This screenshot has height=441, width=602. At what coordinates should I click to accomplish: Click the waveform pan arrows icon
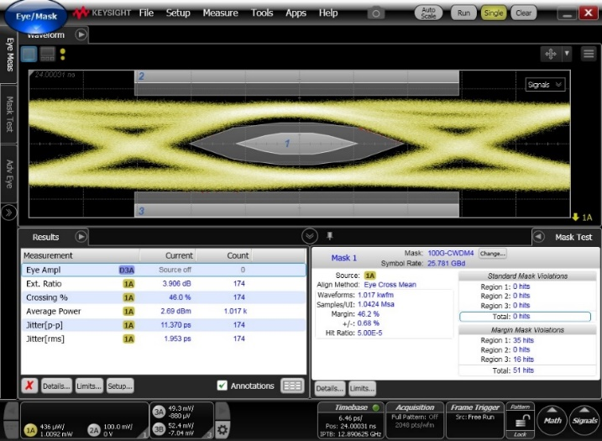[551, 53]
